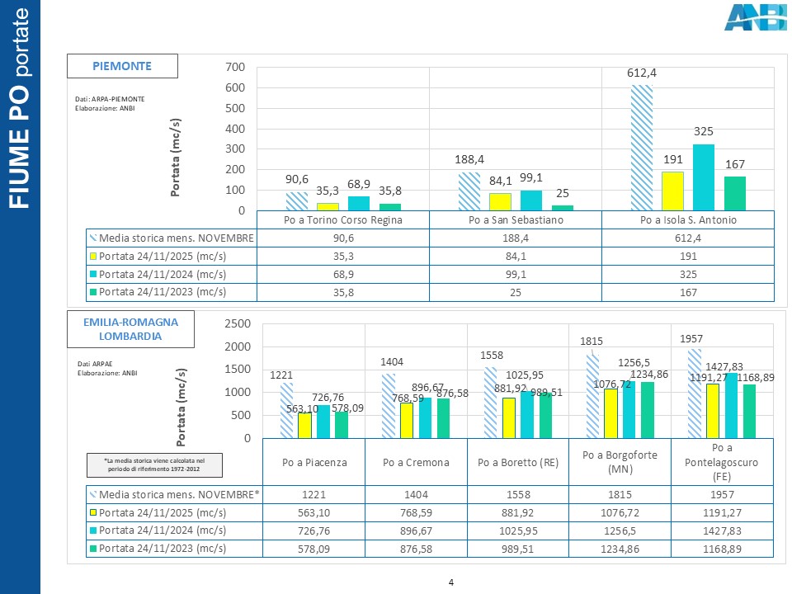Click cyan 24/11/2024 legend swatch in Emilia-Romagna table
The image size is (792, 594).
pos(93,530)
